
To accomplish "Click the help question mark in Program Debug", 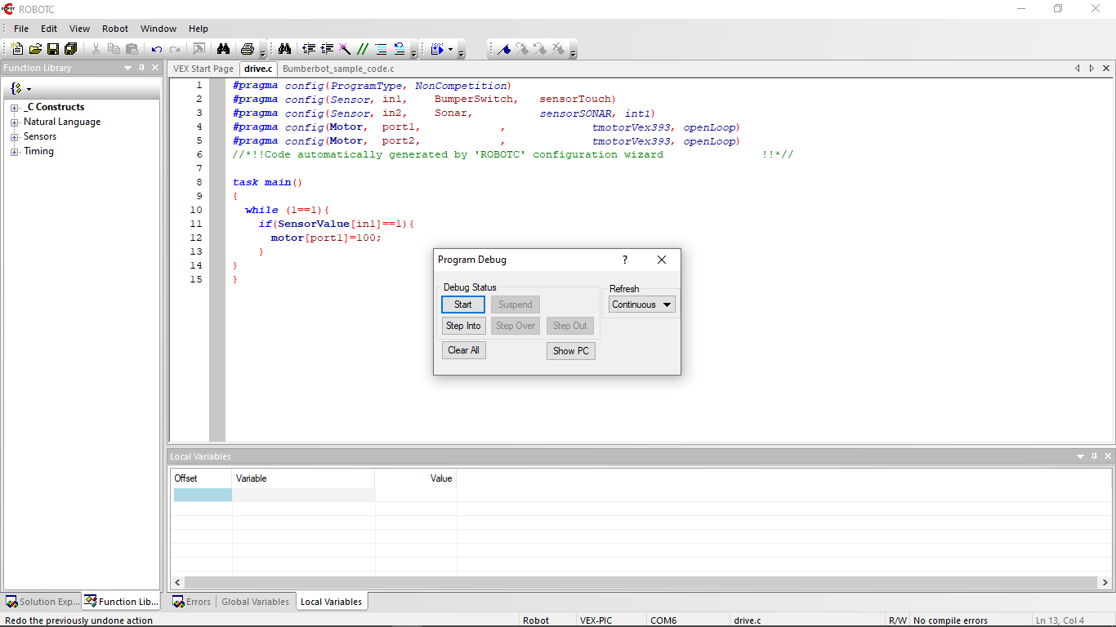I will (x=625, y=260).
